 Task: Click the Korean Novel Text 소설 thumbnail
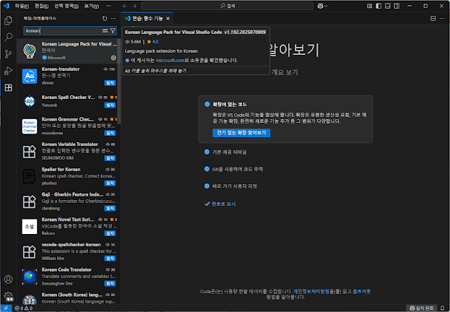click(x=30, y=227)
